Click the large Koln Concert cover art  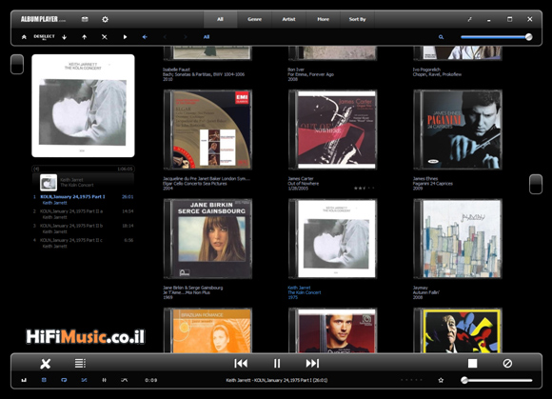[83, 106]
